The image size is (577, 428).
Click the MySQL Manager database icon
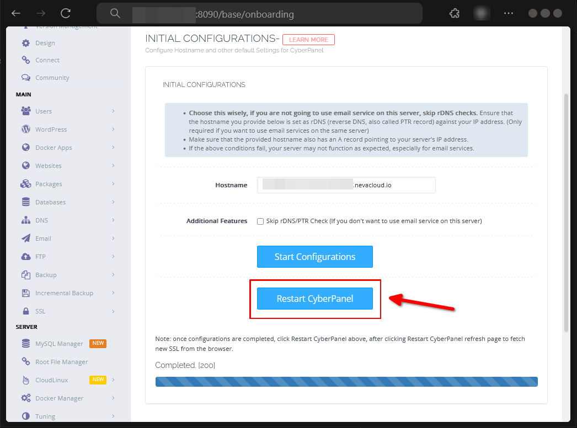click(26, 344)
